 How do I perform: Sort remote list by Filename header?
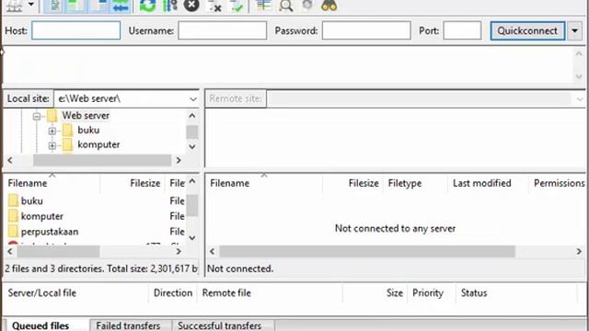264,183
